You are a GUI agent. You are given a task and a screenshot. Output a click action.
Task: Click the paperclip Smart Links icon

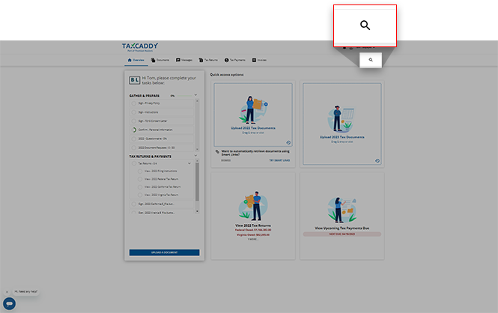217,151
